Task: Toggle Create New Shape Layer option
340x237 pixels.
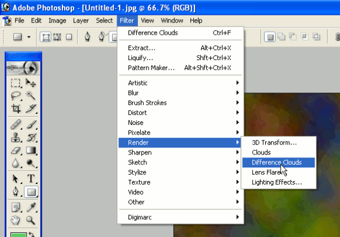Action: [270, 37]
